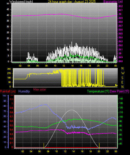Click "29.9" on the barometer axis
The width and height of the screenshot is (130, 155).
(121, 18)
